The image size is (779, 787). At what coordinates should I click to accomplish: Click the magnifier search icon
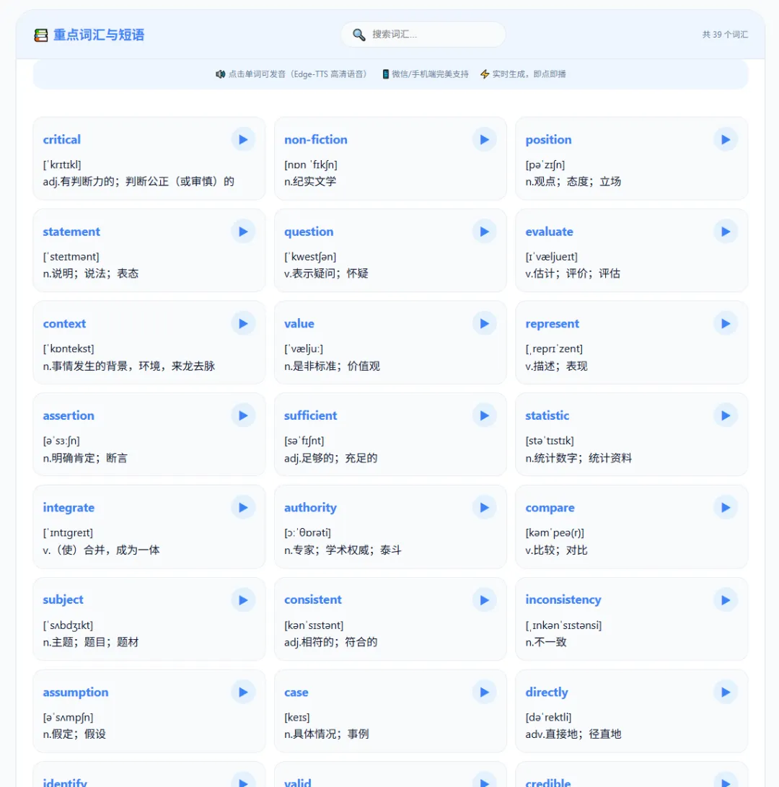[x=358, y=34]
